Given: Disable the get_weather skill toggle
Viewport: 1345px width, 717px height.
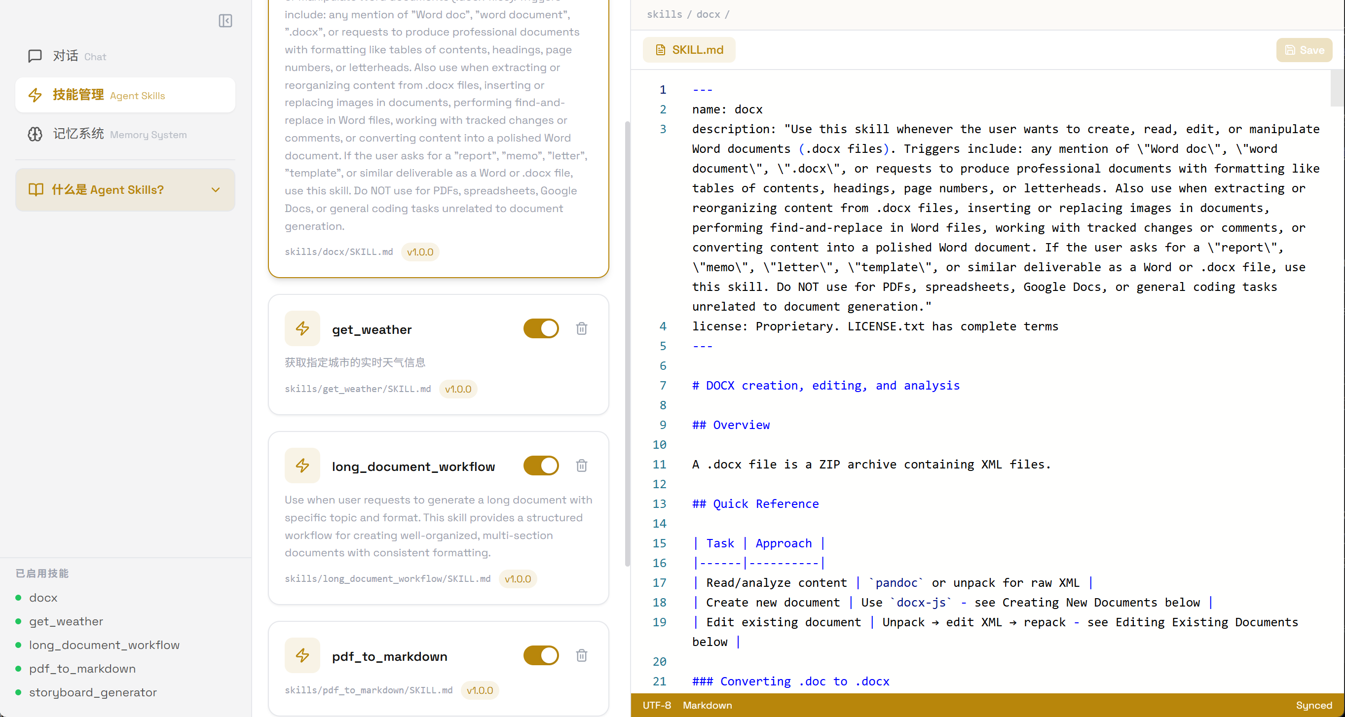Looking at the screenshot, I should tap(541, 328).
